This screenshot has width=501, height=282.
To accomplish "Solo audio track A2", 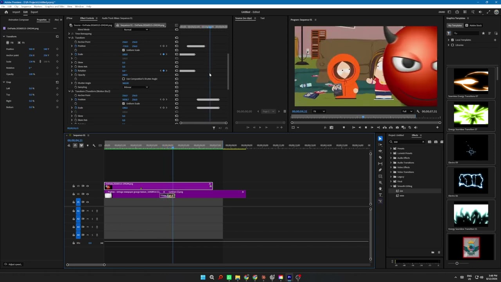I will 92,219.
